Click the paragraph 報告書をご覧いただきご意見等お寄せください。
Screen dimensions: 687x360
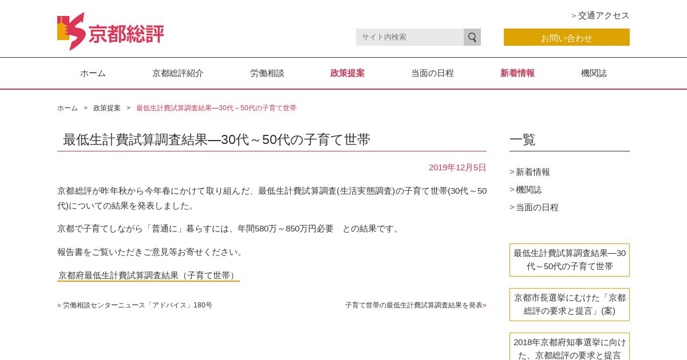(x=152, y=252)
